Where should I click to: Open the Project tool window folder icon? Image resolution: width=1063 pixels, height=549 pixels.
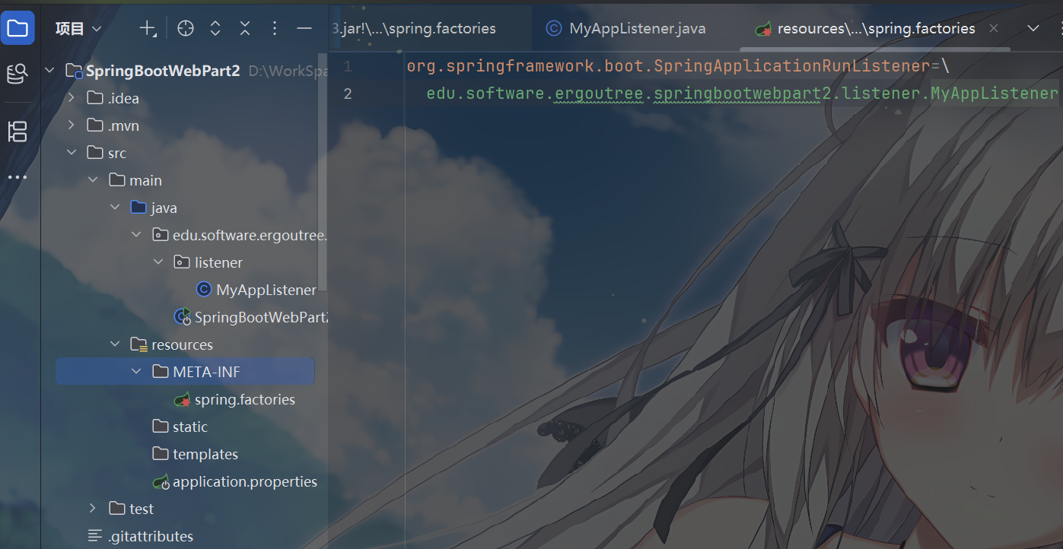coord(17,29)
